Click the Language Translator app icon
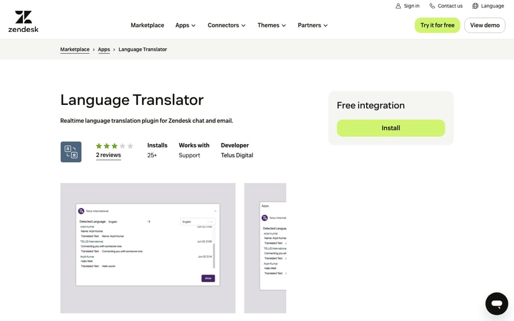Viewport: 514px width, 321px height. point(71,152)
